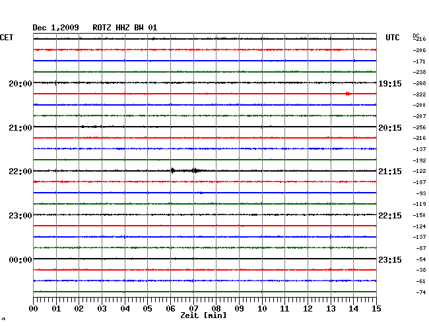
Task: Click the "20:15" UTC time label
Action: point(390,128)
